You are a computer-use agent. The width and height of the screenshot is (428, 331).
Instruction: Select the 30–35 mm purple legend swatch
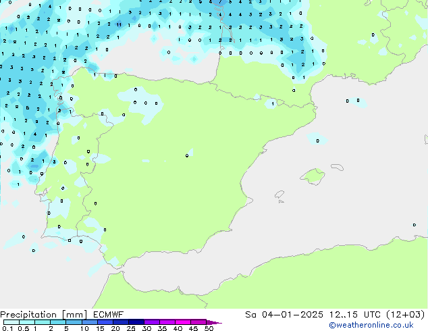pos(152,322)
